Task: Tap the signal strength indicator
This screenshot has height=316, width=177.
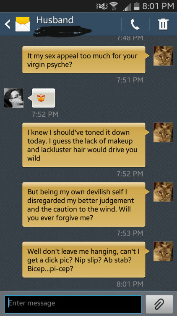Action: tap(128, 7)
